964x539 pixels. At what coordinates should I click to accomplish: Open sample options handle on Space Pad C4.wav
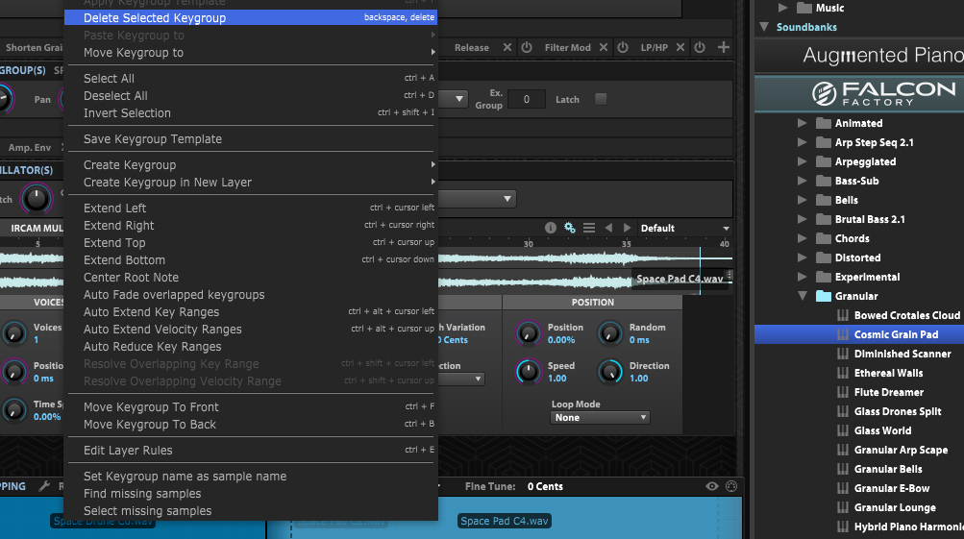pyautogui.click(x=729, y=276)
